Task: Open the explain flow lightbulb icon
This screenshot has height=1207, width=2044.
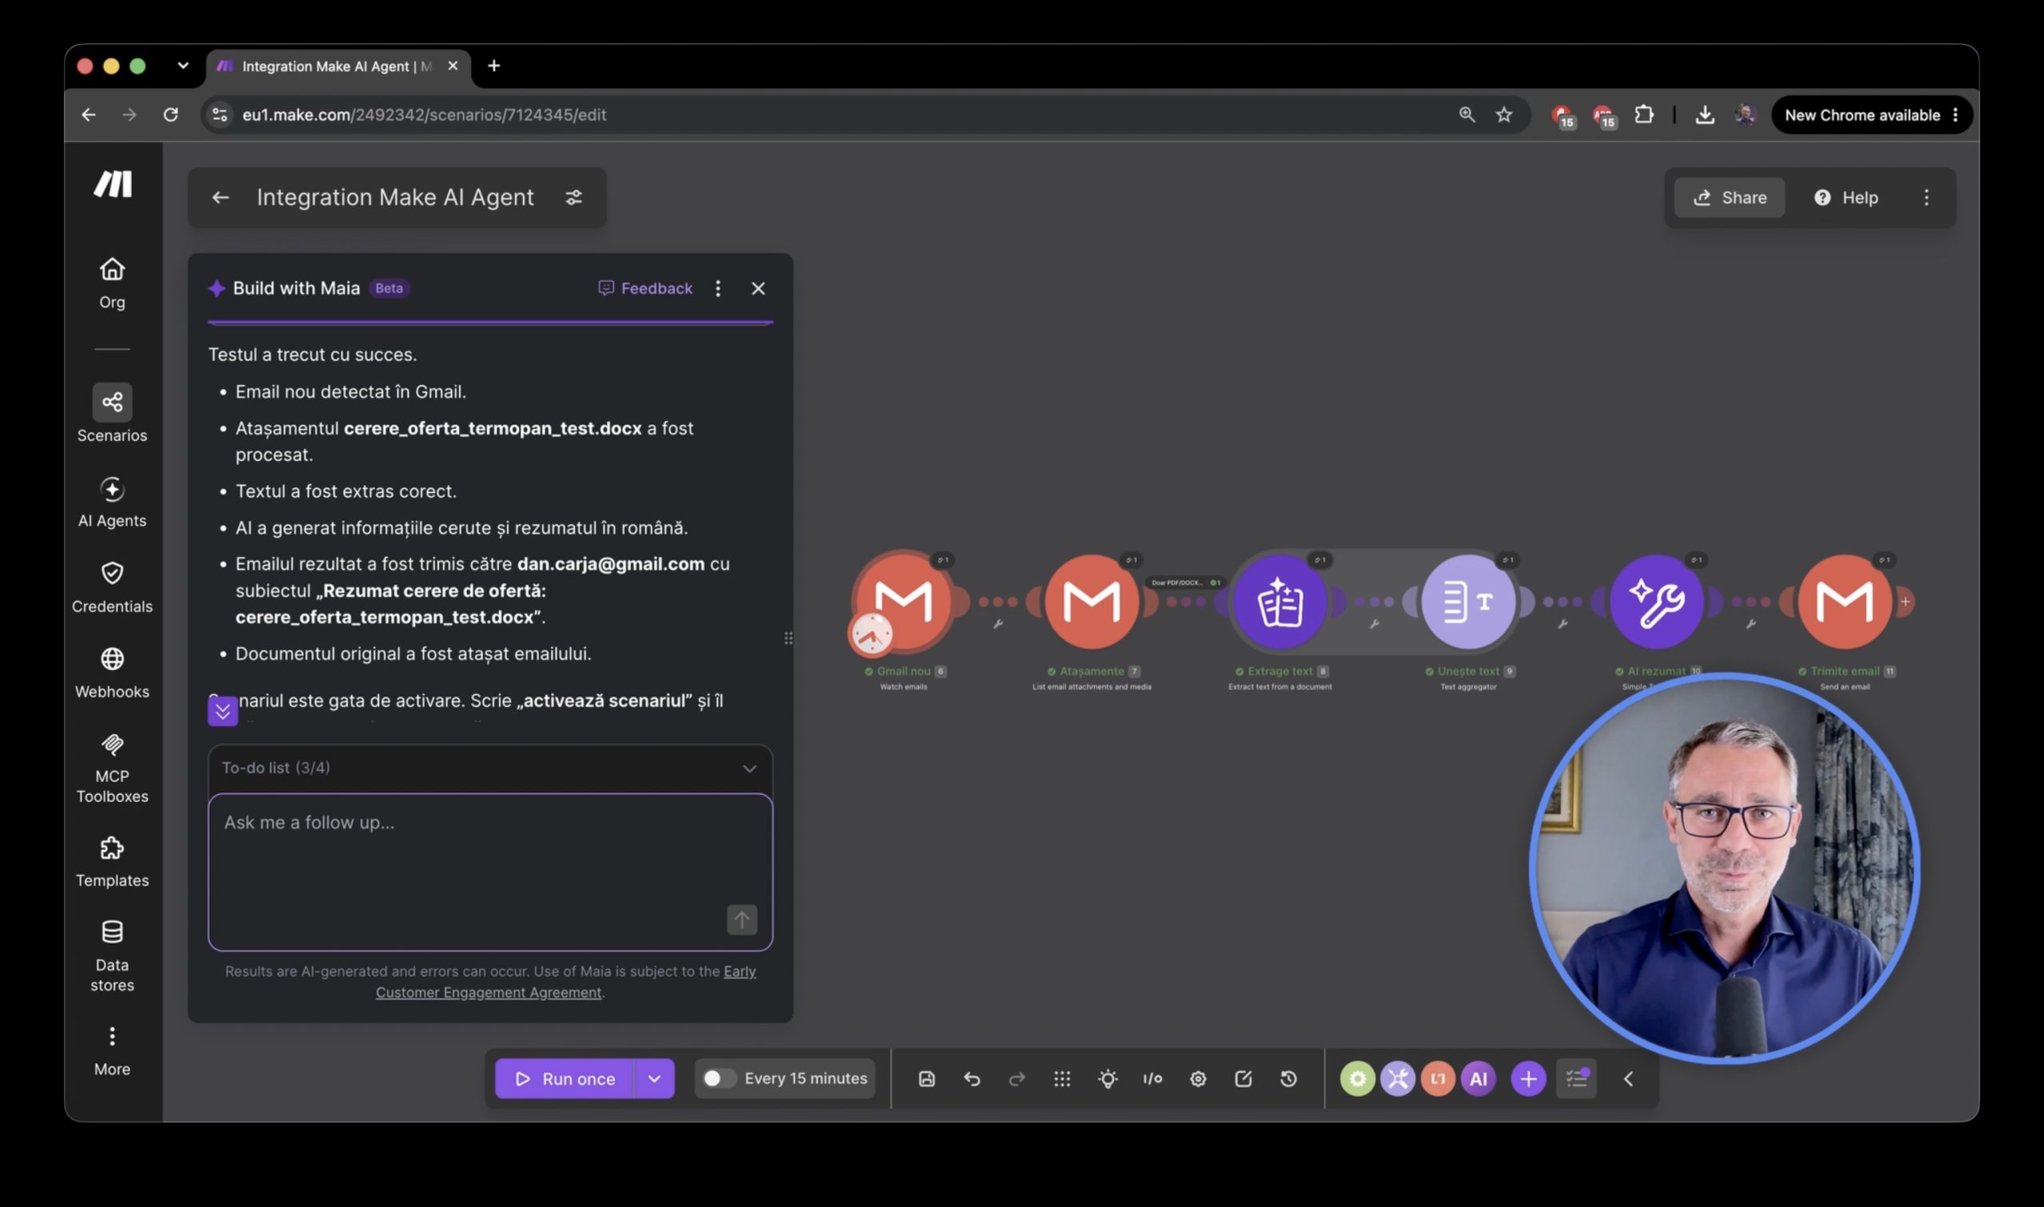Action: click(x=1107, y=1078)
